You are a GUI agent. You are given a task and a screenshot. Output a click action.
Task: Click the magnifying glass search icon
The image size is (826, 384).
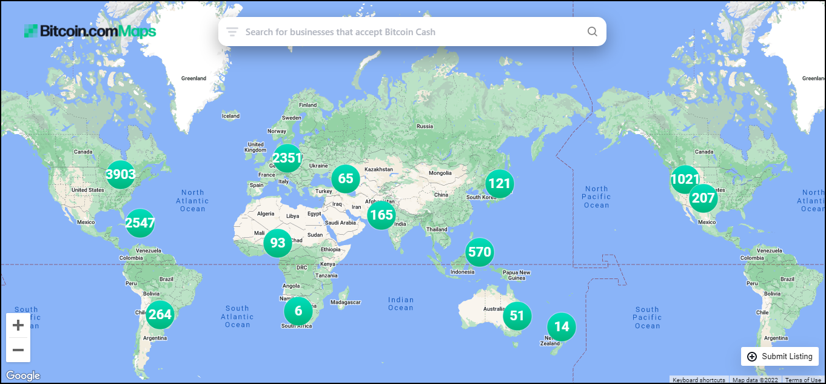[x=593, y=32]
